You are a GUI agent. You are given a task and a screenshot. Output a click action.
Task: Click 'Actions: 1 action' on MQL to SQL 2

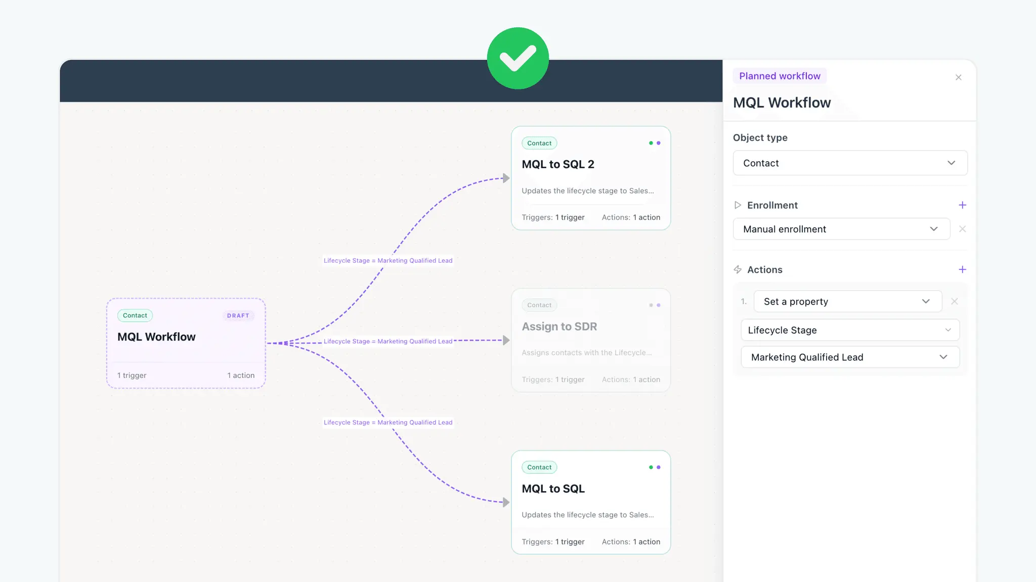tap(631, 217)
